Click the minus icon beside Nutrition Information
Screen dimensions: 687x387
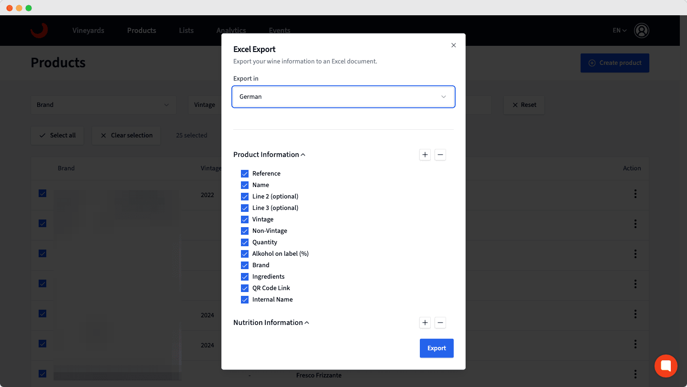click(440, 323)
